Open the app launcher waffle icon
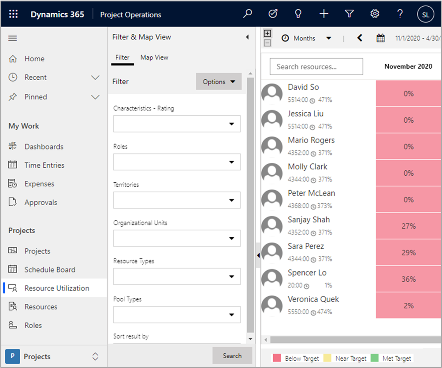Screen dimensions: 442x368 tap(13, 14)
